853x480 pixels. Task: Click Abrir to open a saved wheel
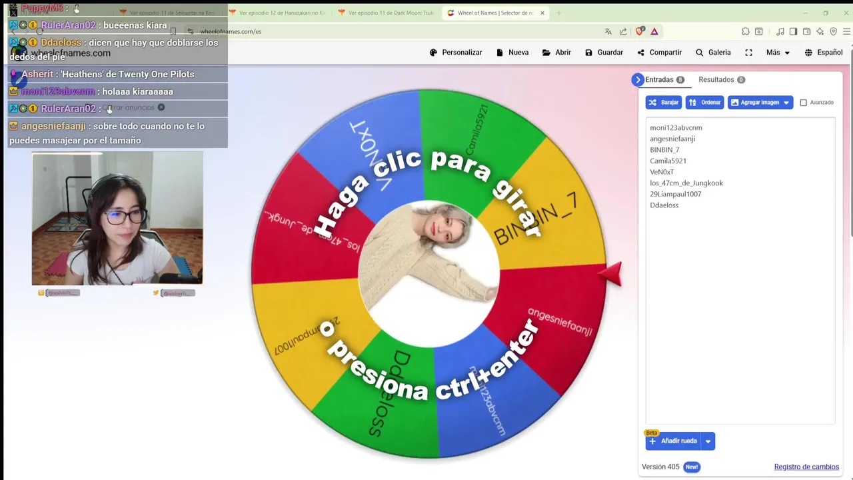[556, 53]
